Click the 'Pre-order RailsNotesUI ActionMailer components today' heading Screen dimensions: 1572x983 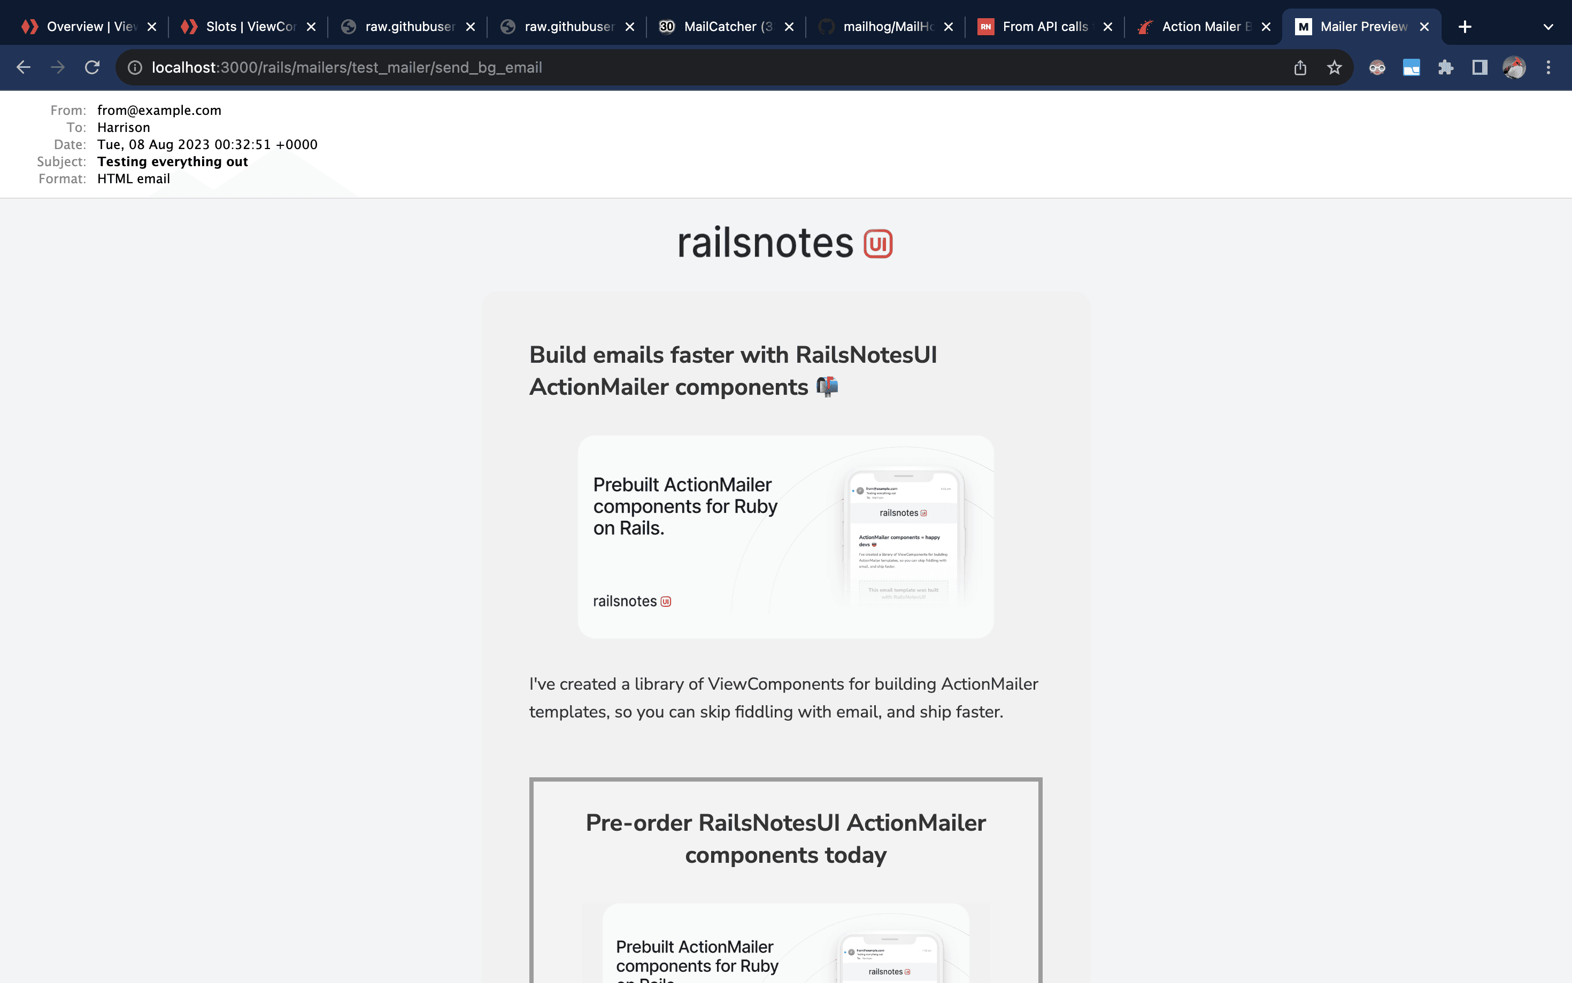pos(786,839)
